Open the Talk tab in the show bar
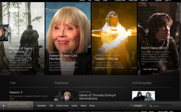The height and width of the screenshot is (112, 181). (x=51, y=106)
